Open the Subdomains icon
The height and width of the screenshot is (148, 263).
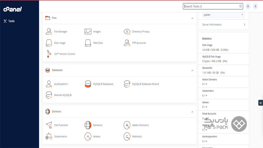point(49,136)
